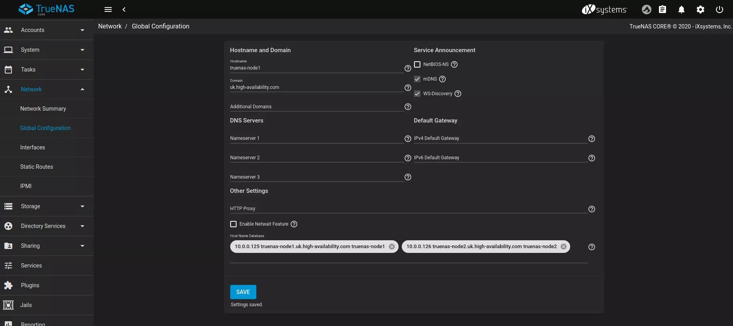The height and width of the screenshot is (326, 733).
Task: Click the TrueCommand status icon in header
Action: (x=646, y=9)
